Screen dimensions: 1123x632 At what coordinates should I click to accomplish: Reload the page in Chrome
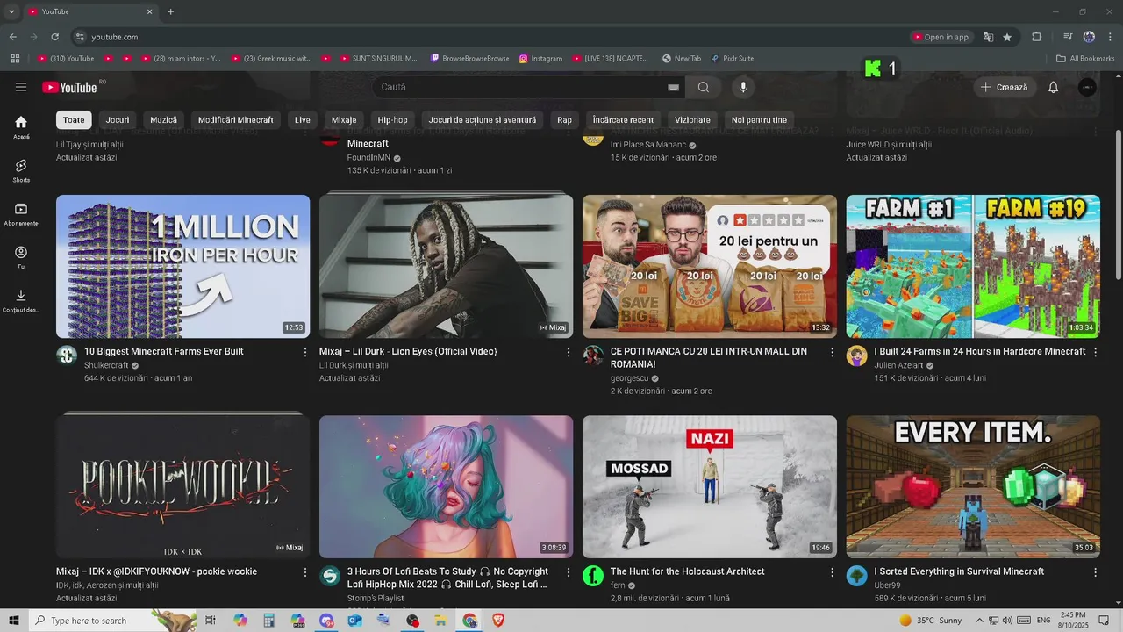click(54, 37)
